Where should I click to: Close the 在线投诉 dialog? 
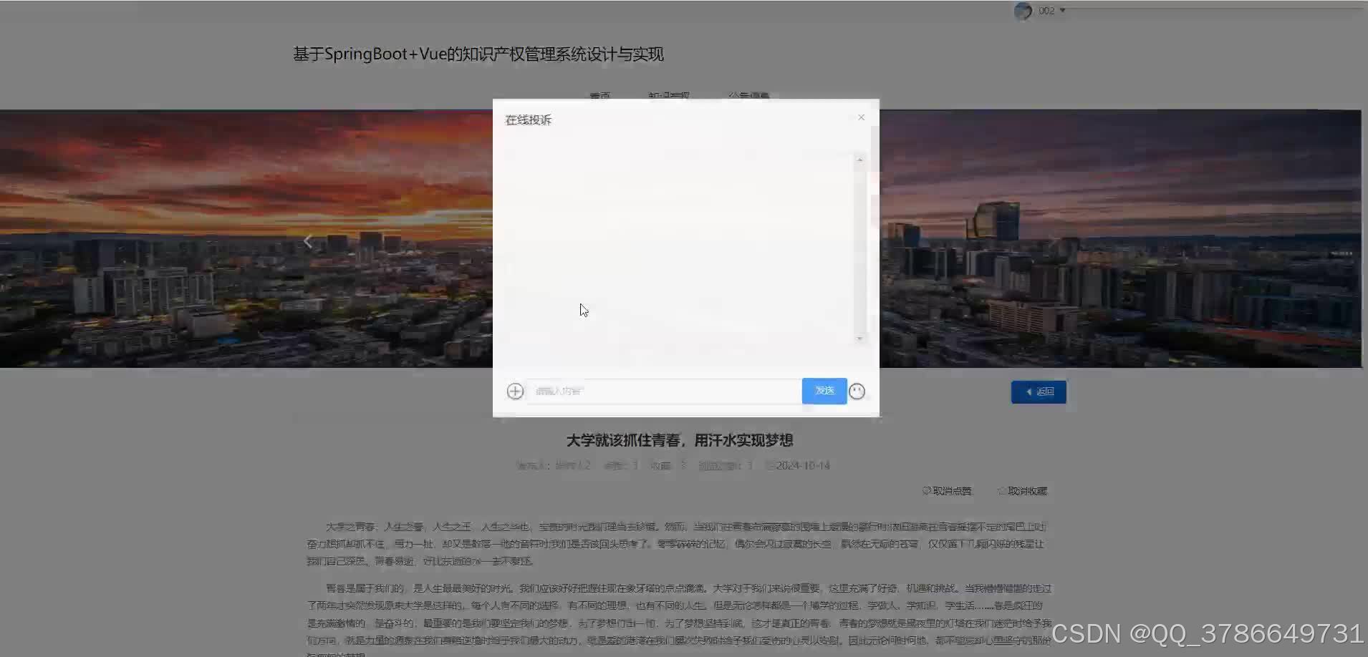click(x=860, y=117)
